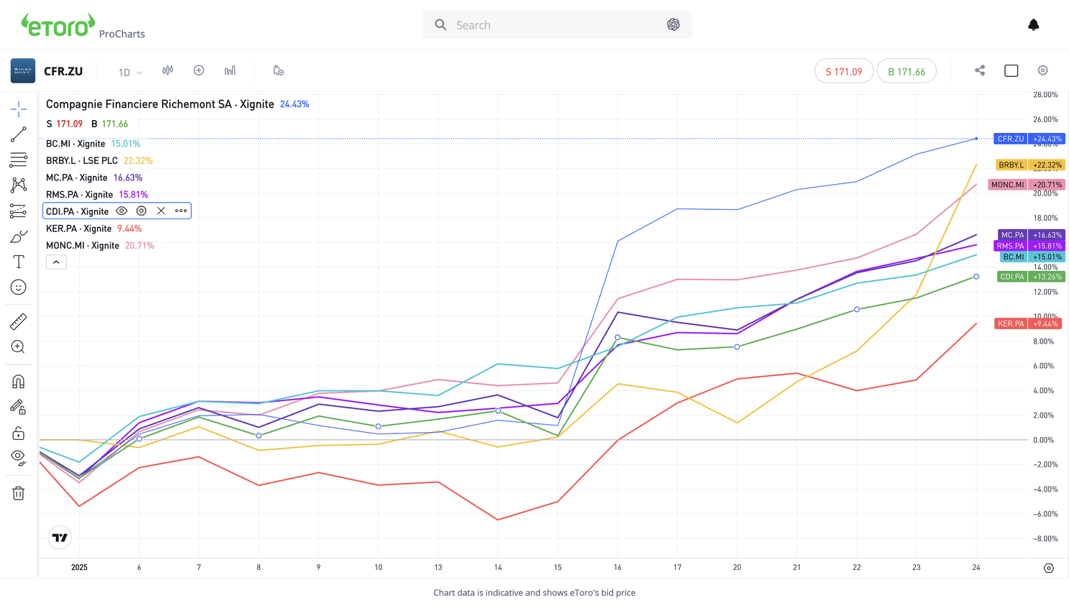Click the TradingView logo button
This screenshot has height=606, width=1069.
pyautogui.click(x=60, y=538)
